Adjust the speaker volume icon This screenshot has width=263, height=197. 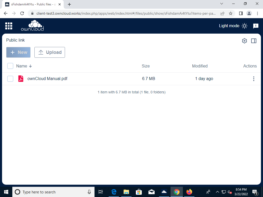[229, 192]
